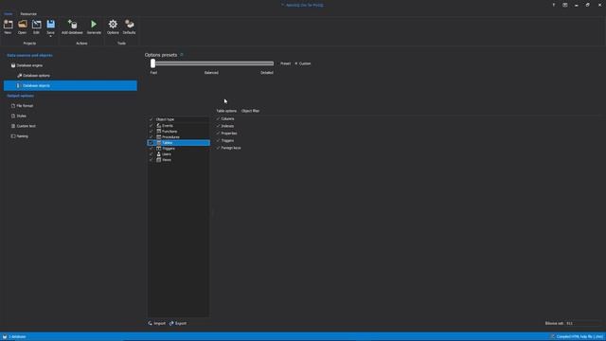Viewport: 606px width, 341px height.
Task: Uncheck the Users object type checkbox
Action: (x=151, y=153)
